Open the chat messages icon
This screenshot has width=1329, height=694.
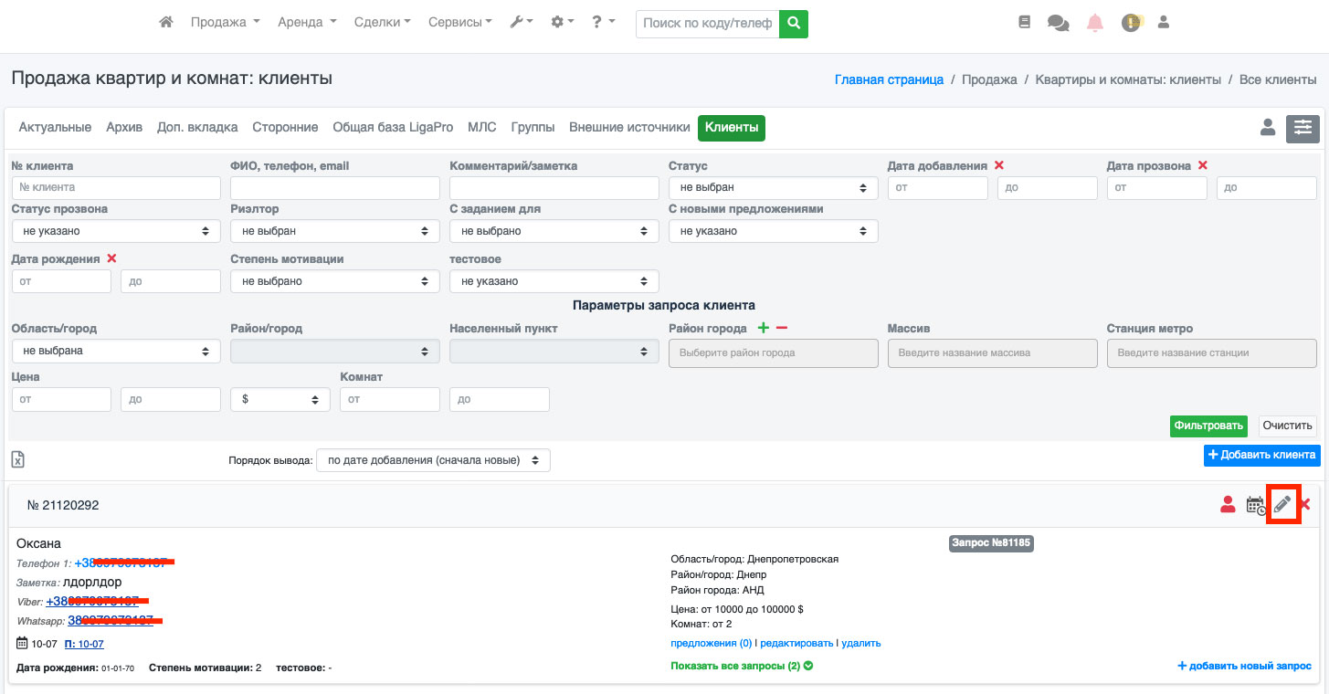(x=1058, y=24)
